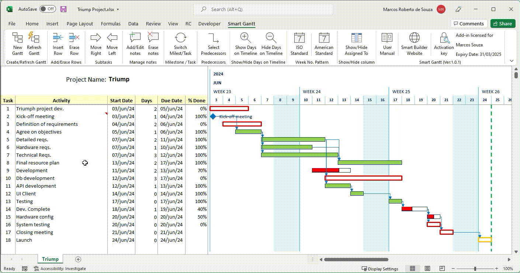520x273 pixels.
Task: Add a new sheet with the plus button
Action: [x=78, y=259]
